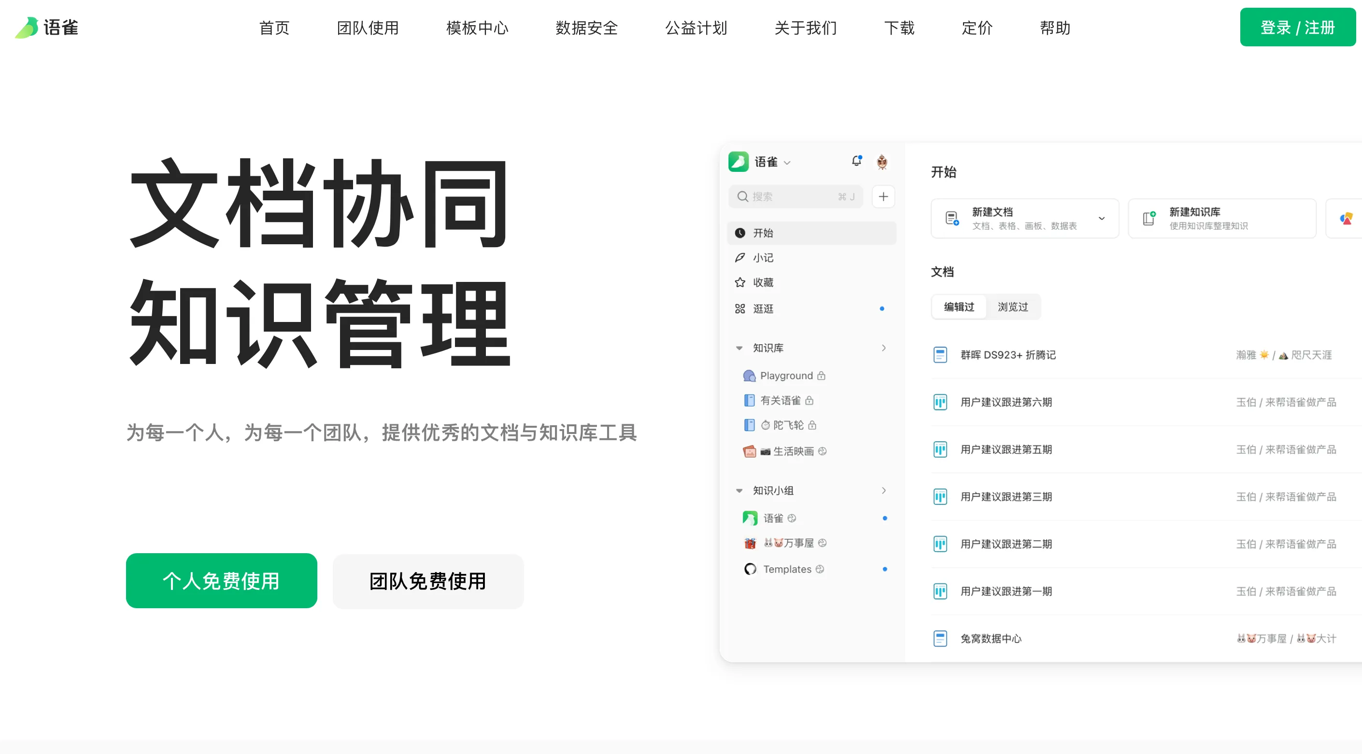The width and height of the screenshot is (1362, 754).
Task: Open document 用户建议跟进第二期
Action: click(x=1006, y=544)
